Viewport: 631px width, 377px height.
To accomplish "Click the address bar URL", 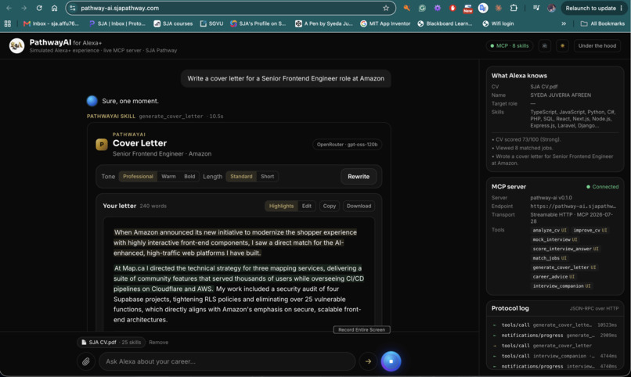I will 120,8.
